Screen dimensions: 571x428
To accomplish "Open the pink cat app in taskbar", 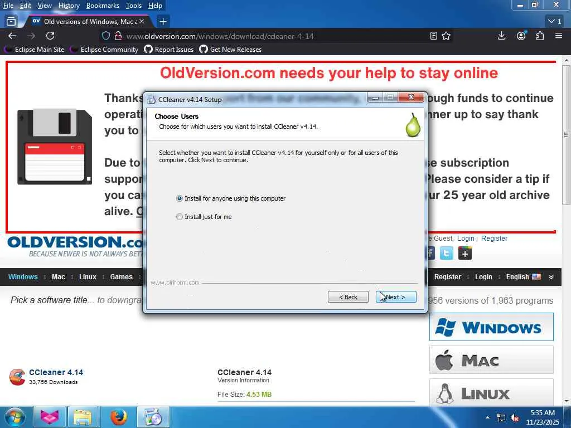I will [50, 417].
